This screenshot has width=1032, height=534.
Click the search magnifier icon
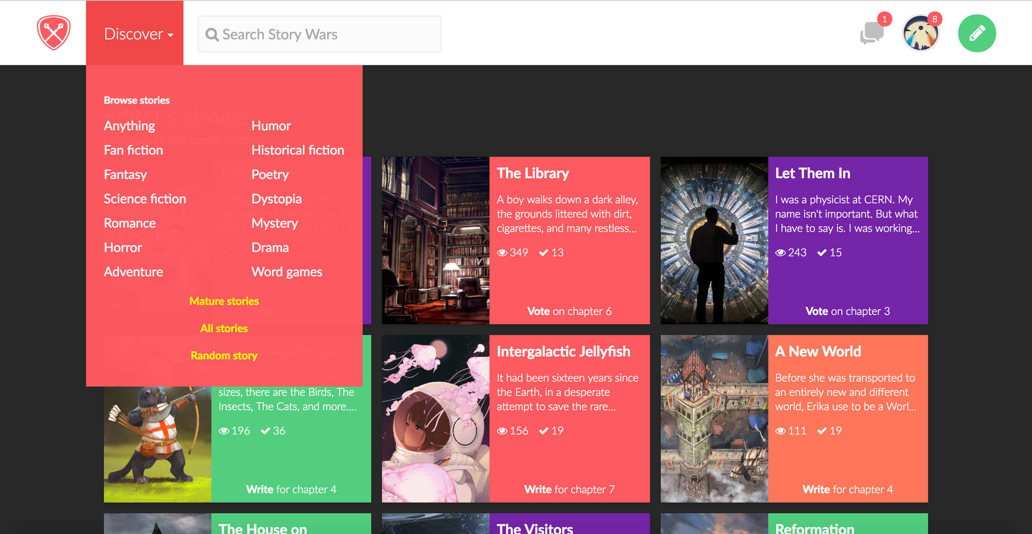212,35
